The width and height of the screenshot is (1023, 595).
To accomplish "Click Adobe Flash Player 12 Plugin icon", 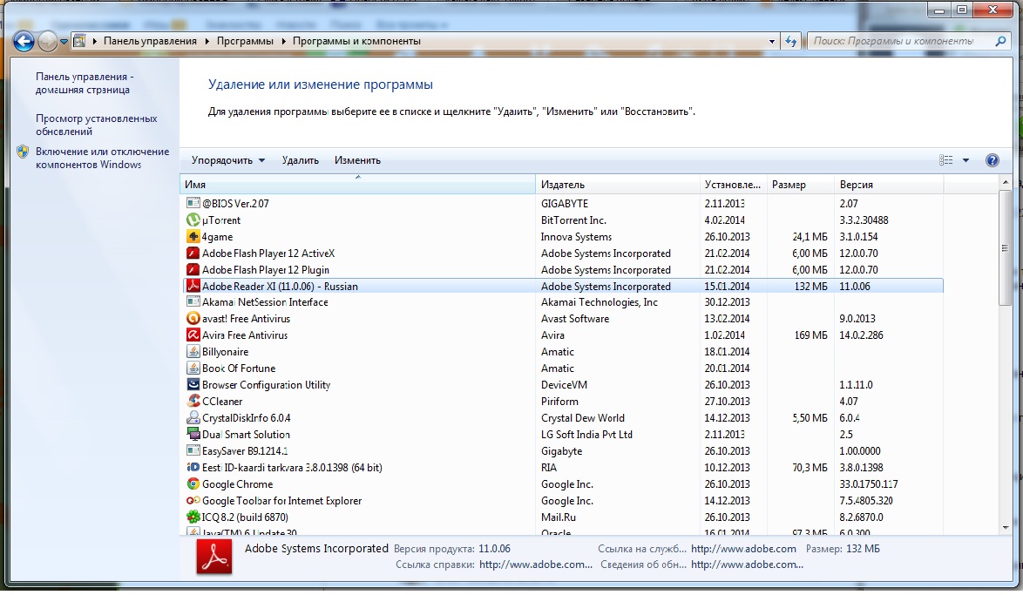I will coord(193,269).
